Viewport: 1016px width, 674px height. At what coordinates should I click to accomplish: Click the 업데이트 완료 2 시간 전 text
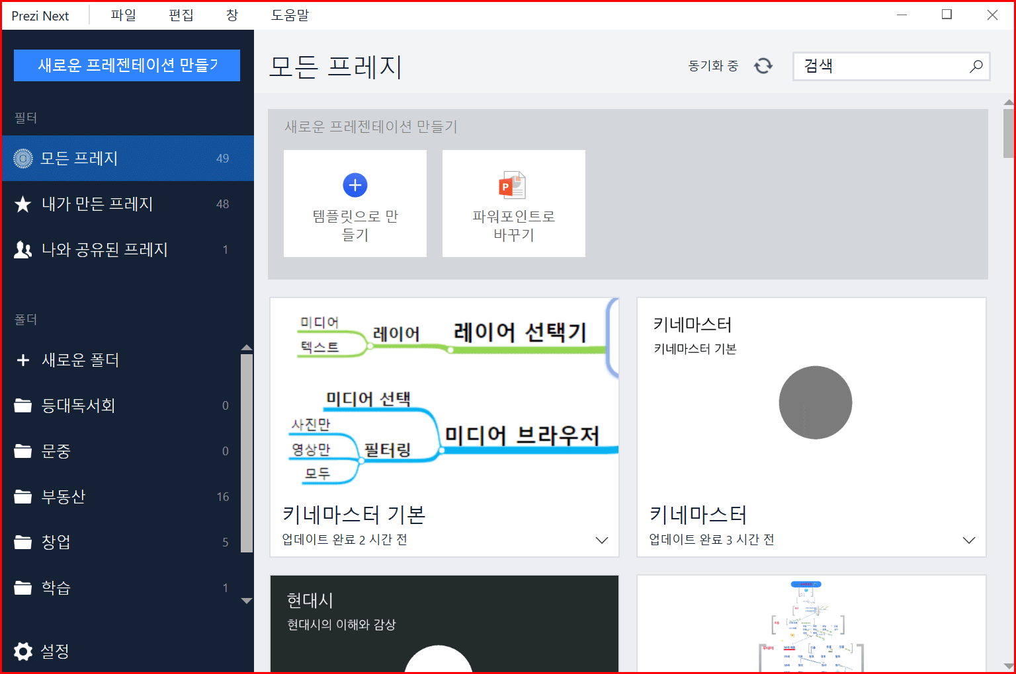coord(345,540)
